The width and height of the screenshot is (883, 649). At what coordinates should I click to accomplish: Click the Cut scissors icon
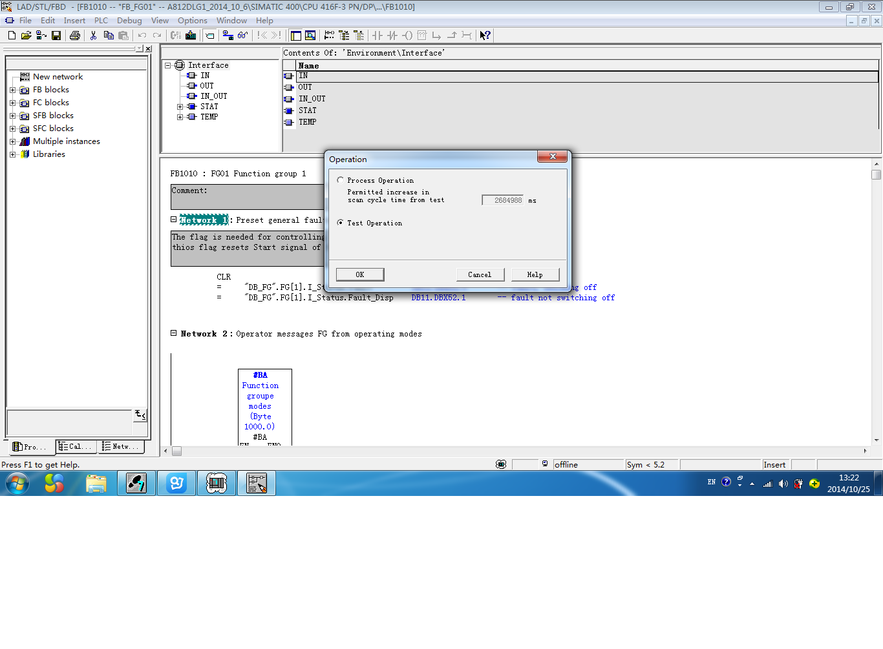(94, 36)
